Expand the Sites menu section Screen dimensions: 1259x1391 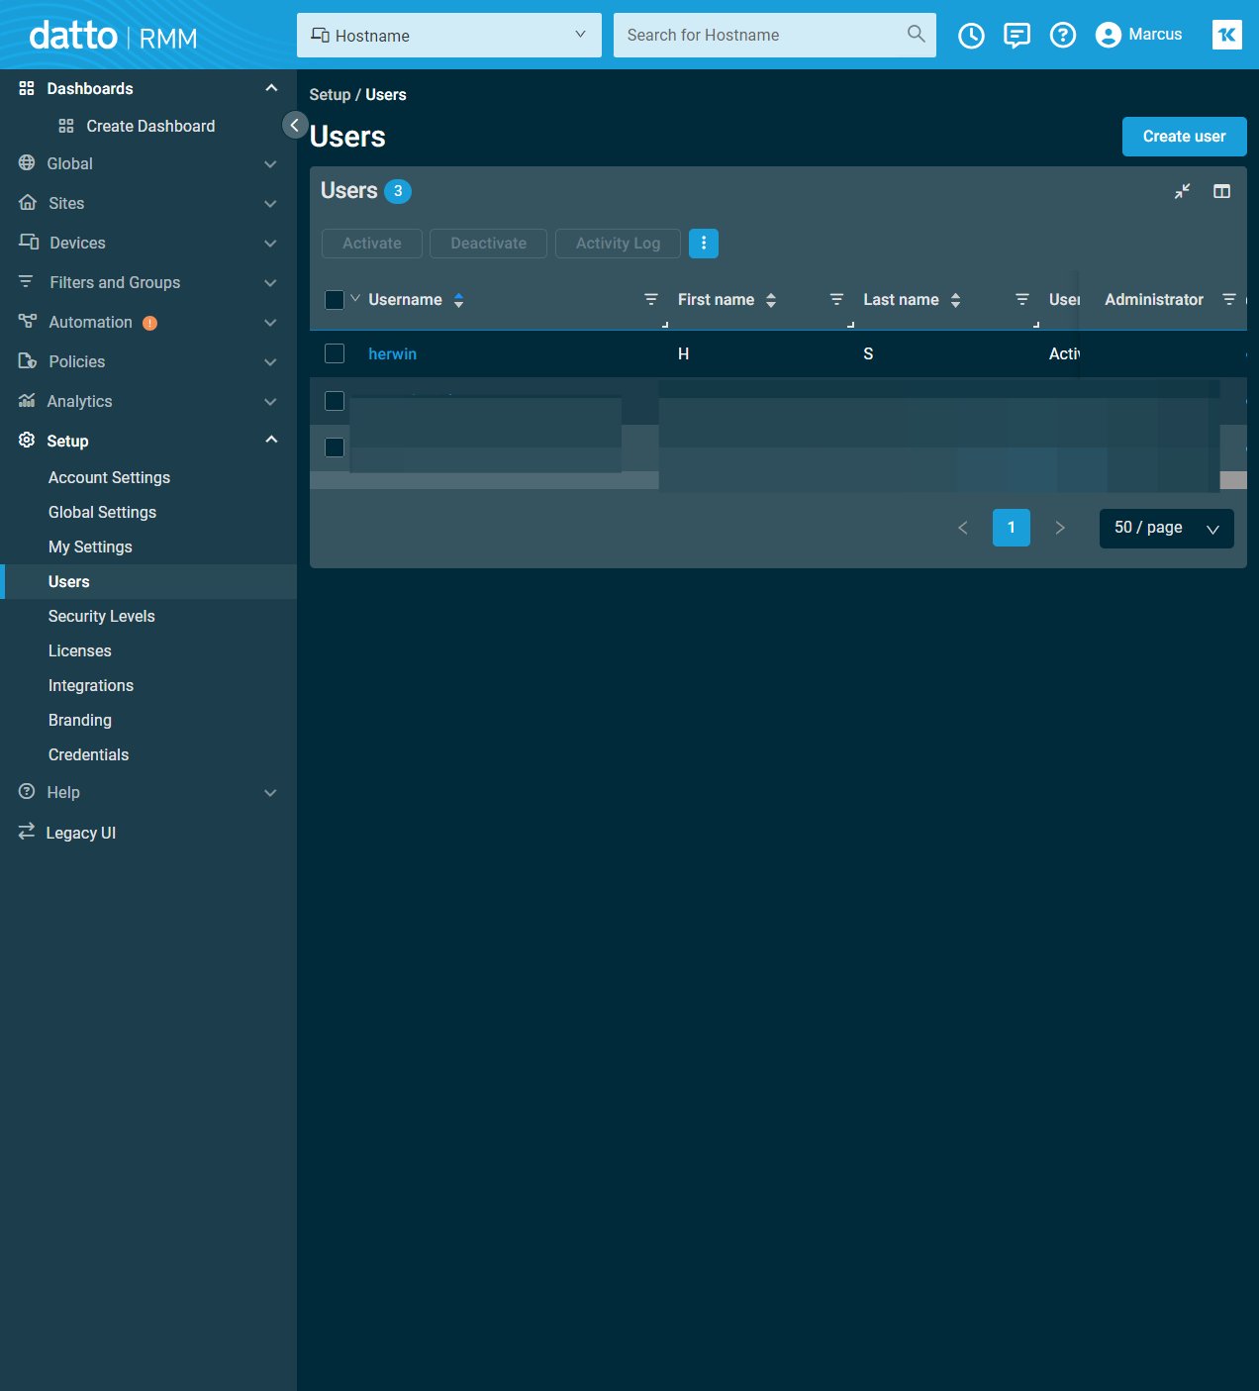(x=270, y=204)
